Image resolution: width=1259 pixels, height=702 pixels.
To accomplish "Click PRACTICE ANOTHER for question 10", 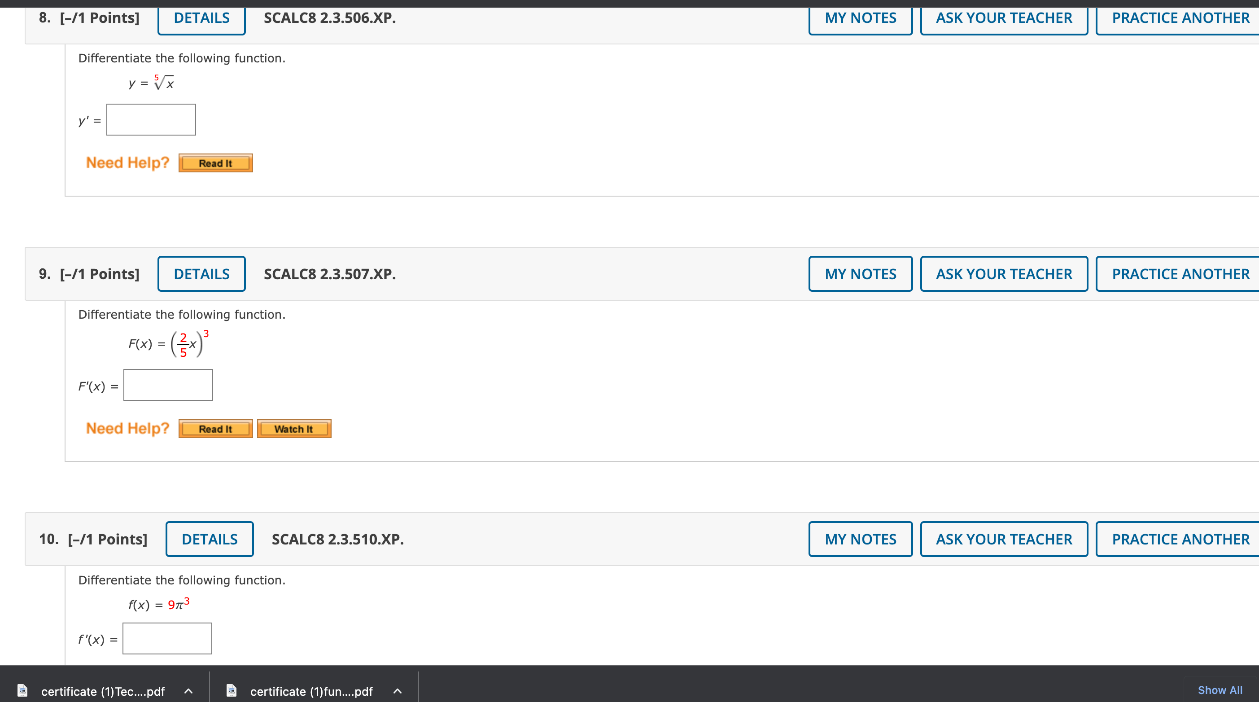I will [x=1180, y=539].
